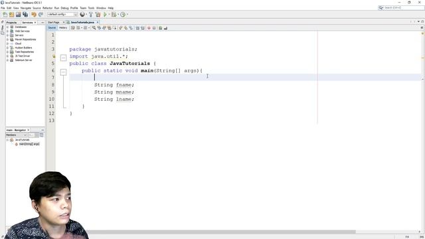The width and height of the screenshot is (425, 239).
Task: Click the New File toolbar icon
Action: click(5, 15)
